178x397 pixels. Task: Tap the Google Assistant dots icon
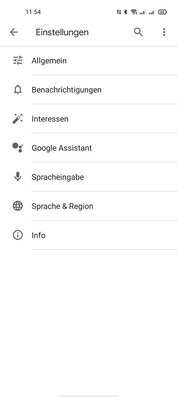18,148
